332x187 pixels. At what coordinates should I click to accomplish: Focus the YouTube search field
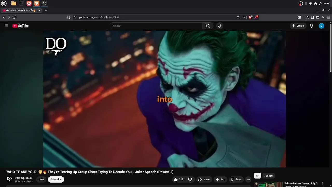pyautogui.click(x=156, y=26)
